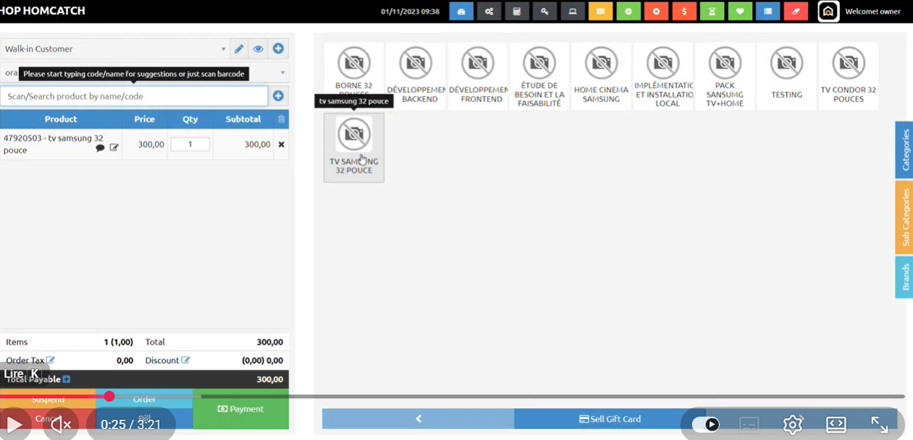Open the Categories side tab
Viewport: 913px width, 440px height.
(904, 150)
